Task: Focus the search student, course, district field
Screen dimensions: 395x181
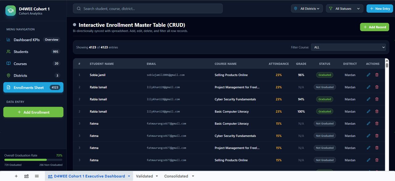Action: tap(148, 9)
